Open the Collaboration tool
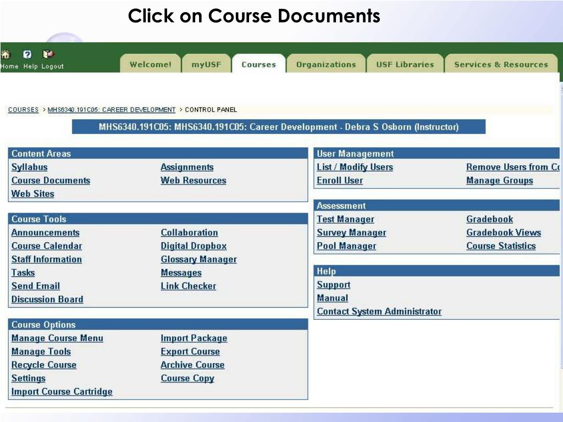Screen dimensions: 563x422 click(189, 232)
